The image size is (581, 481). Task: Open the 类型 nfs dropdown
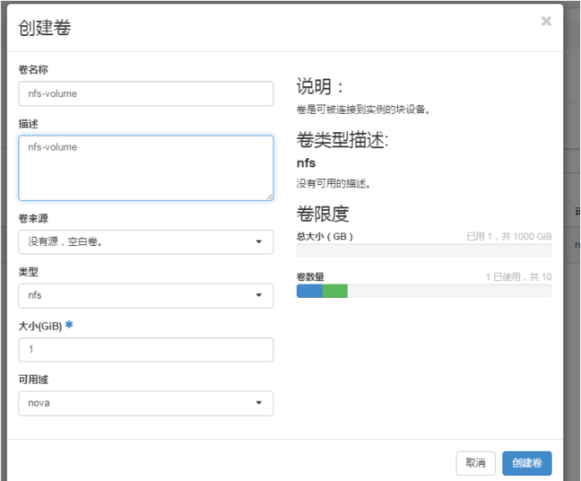(x=146, y=295)
